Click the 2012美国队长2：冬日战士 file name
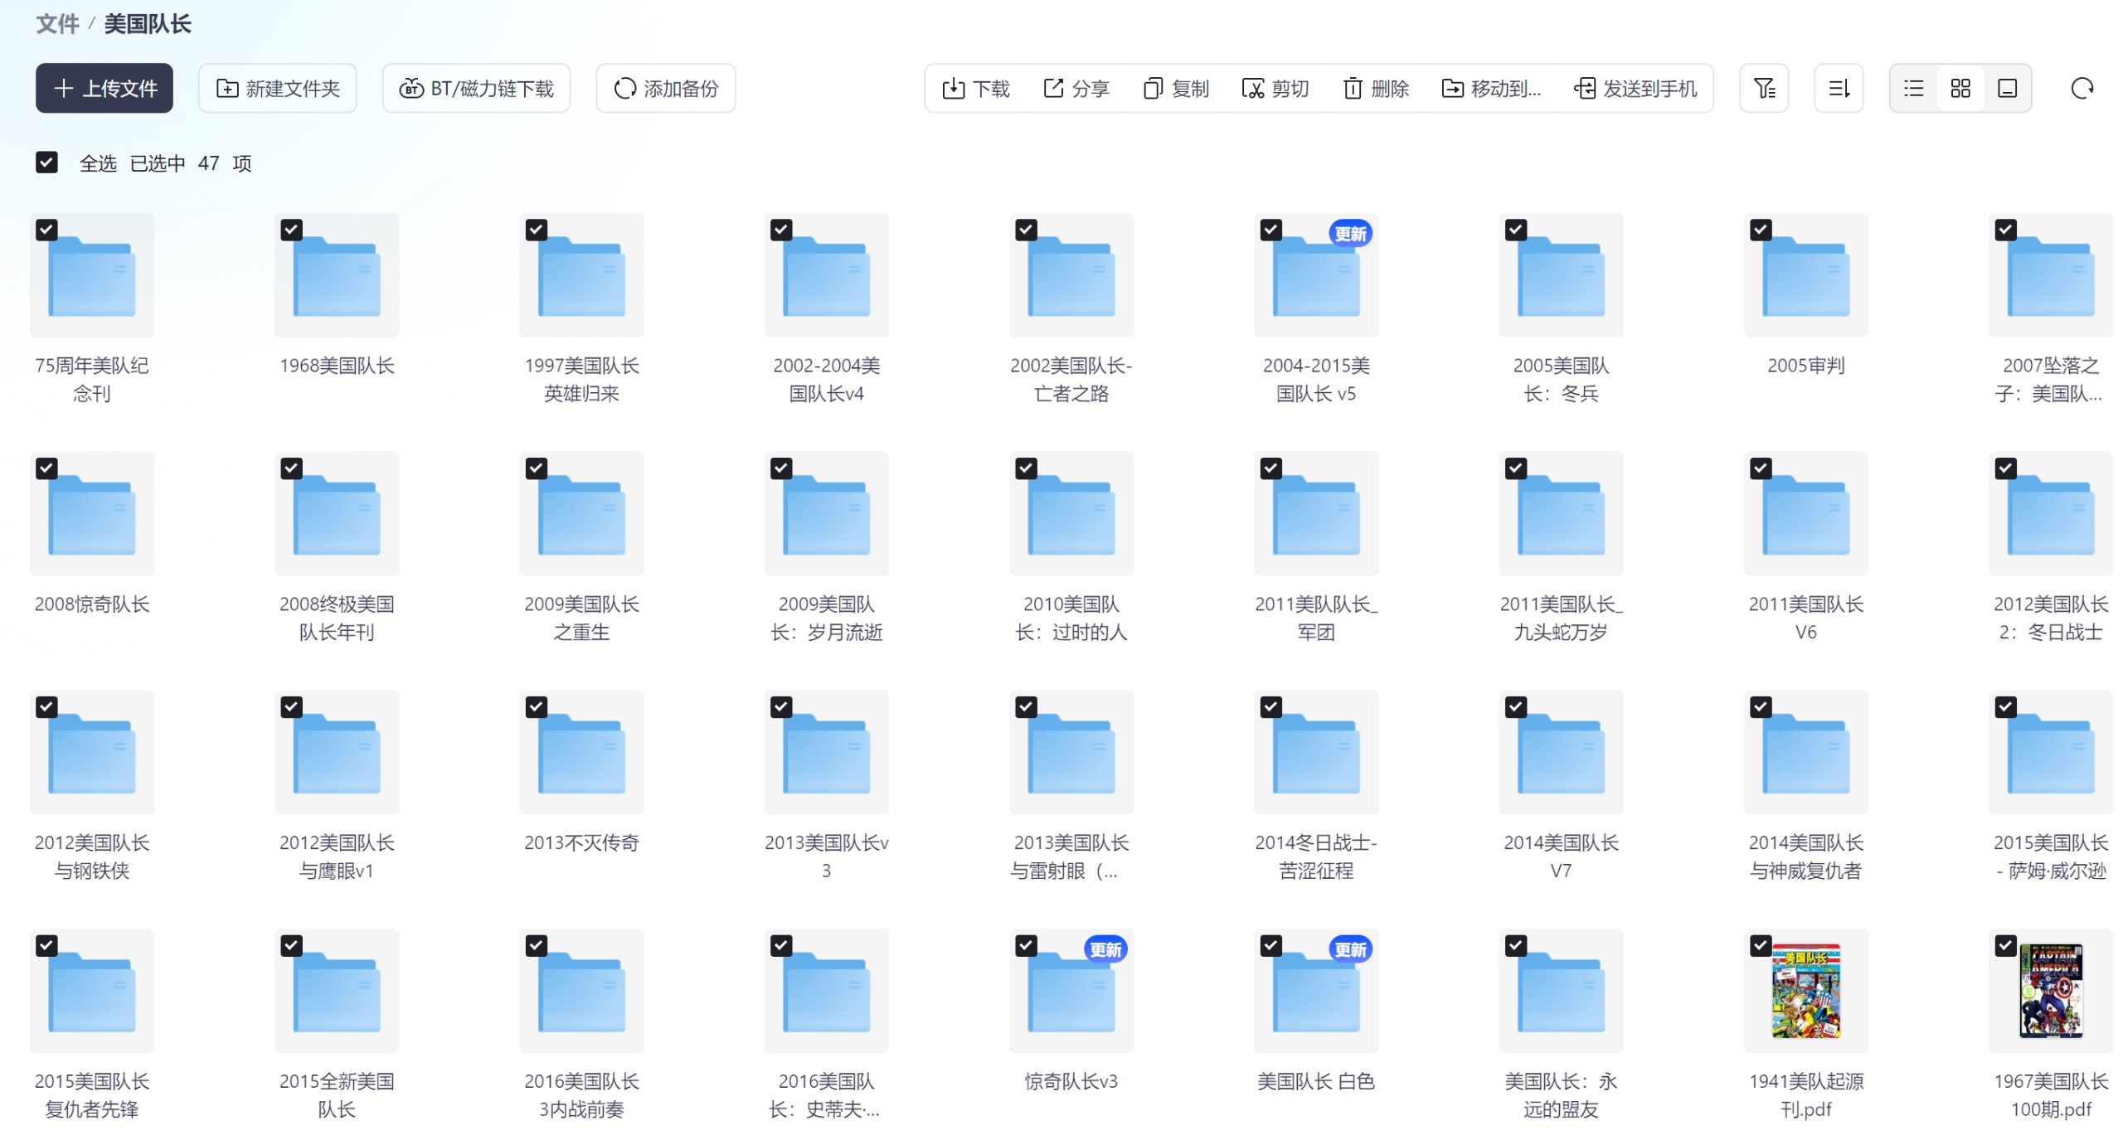2123x1140 pixels. pos(2050,618)
